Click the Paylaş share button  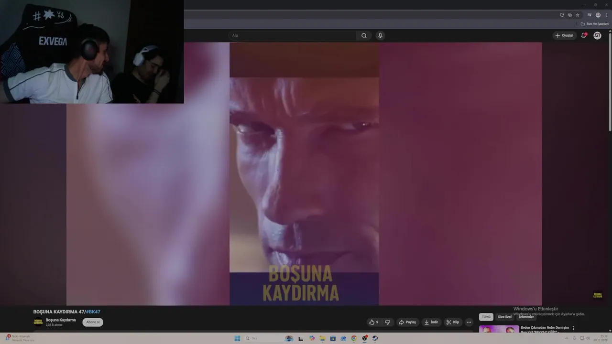coord(407,322)
